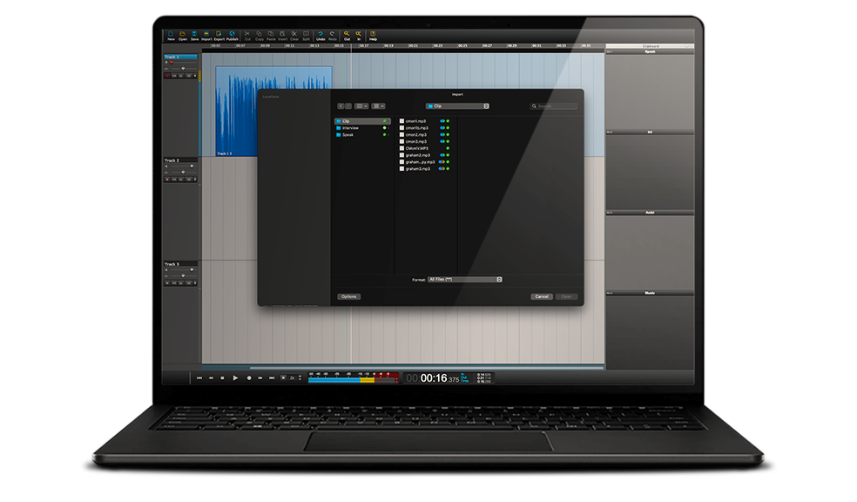The image size is (857, 502).
Task: Click the 00:16.375 time display
Action: (x=433, y=378)
